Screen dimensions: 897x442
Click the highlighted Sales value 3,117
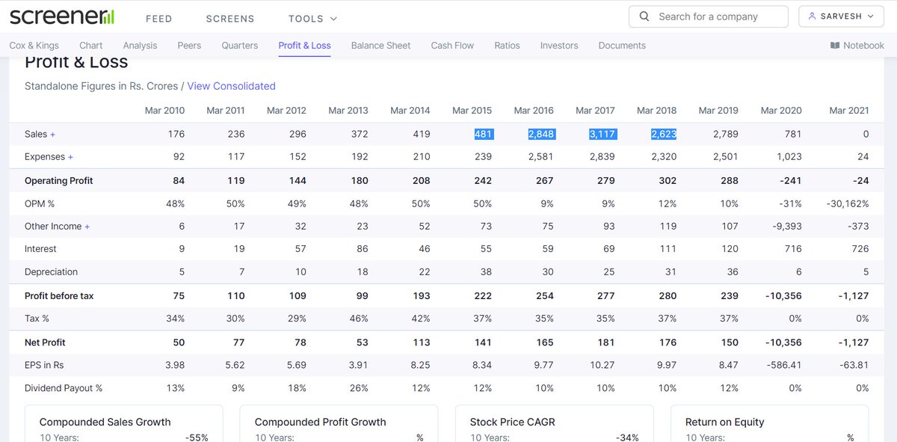point(602,134)
